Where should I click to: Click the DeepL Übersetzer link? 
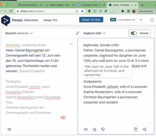click(x=25, y=20)
